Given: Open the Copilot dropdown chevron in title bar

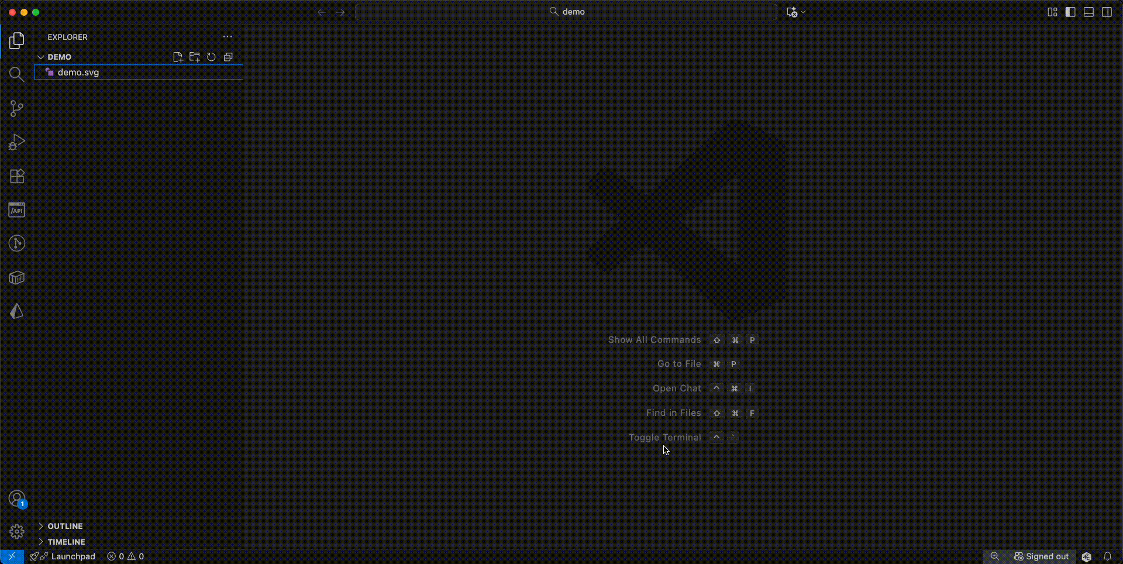Looking at the screenshot, I should coord(804,12).
